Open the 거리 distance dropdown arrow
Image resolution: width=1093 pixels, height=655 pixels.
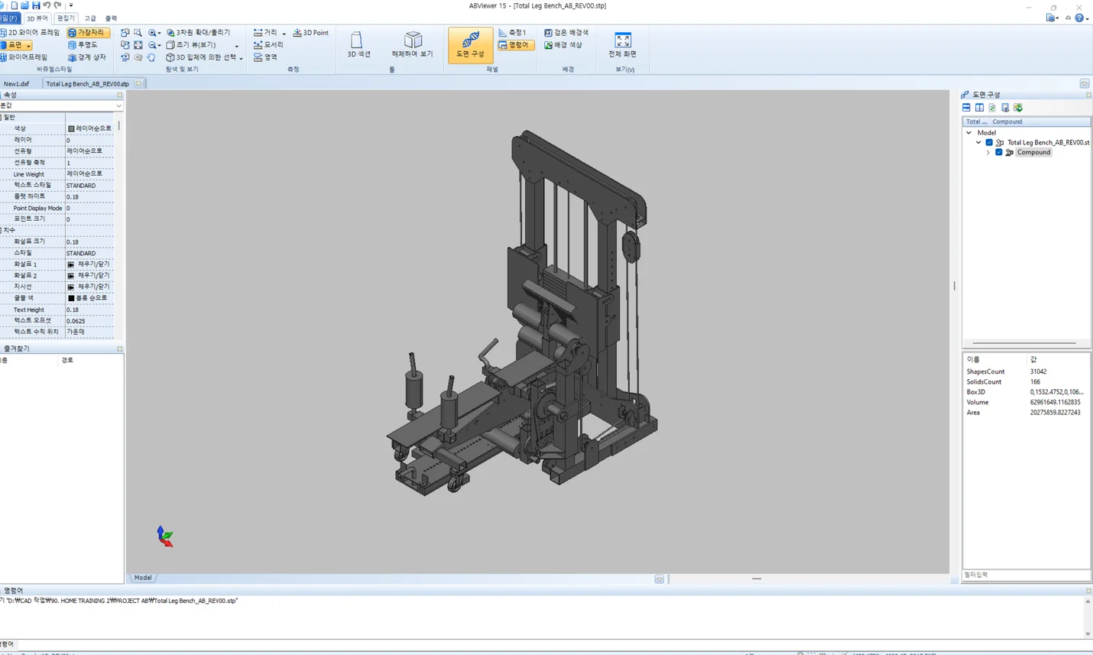(284, 34)
